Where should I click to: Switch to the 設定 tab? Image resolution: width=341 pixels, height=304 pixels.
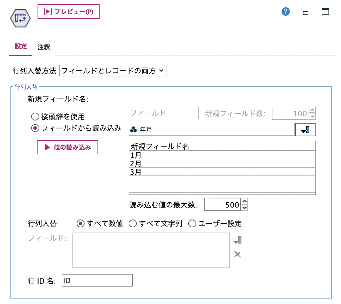tap(21, 46)
